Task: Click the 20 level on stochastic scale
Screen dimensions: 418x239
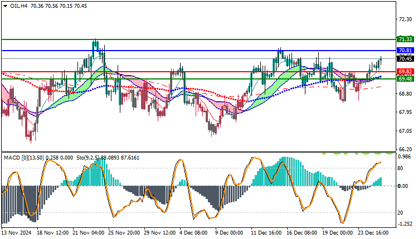Action: (x=400, y=213)
